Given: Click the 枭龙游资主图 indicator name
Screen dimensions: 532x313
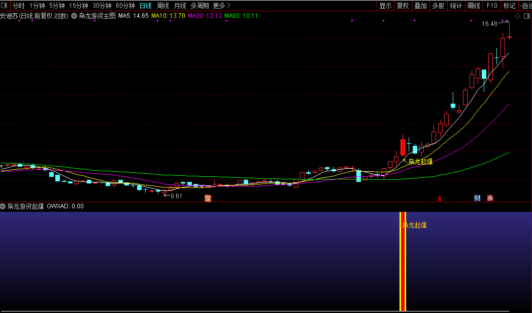Looking at the screenshot, I should 97,16.
